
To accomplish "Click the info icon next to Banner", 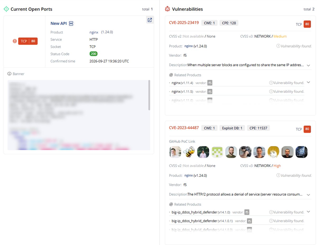I will point(10,74).
